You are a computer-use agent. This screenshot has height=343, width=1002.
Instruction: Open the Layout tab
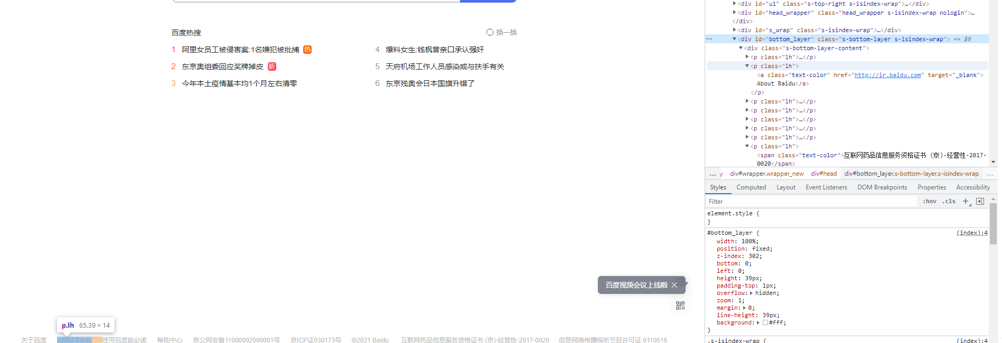click(786, 187)
